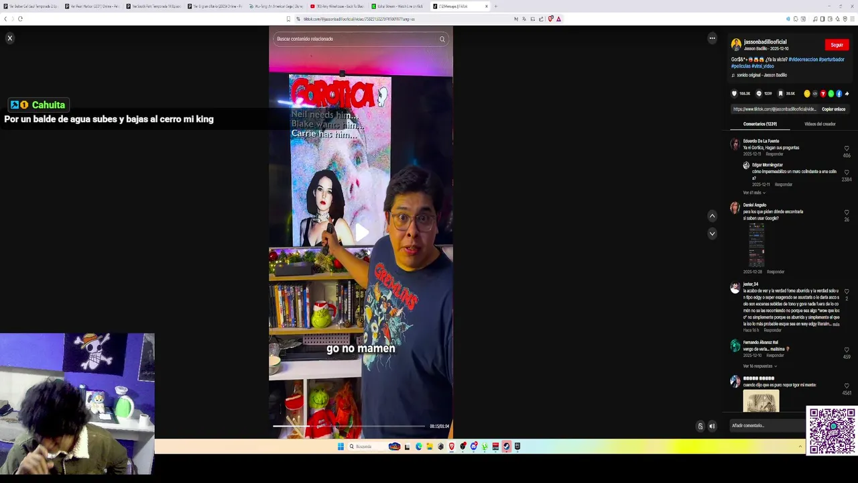Open a new browser tab with plus

point(495,6)
